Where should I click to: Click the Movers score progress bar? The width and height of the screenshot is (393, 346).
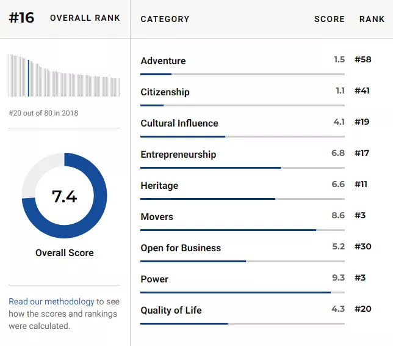click(x=242, y=230)
